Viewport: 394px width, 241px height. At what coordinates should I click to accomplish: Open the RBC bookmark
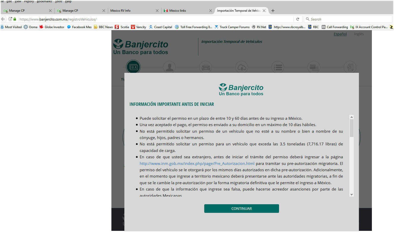click(x=313, y=27)
